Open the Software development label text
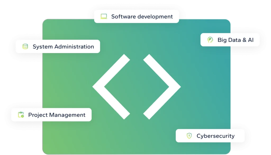 (142, 17)
